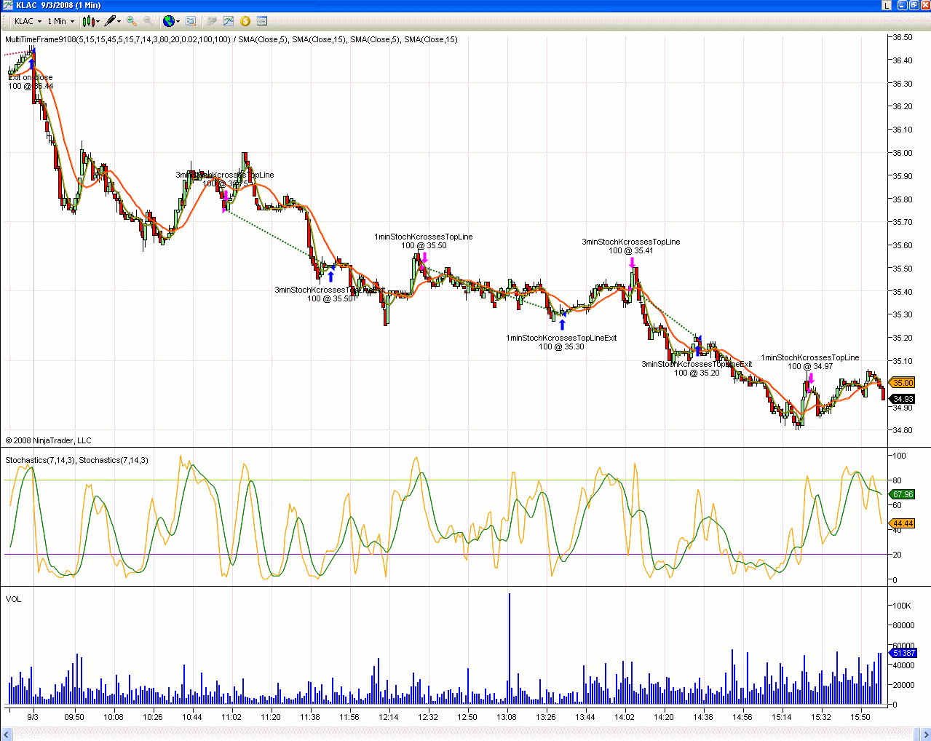The image size is (931, 741).
Task: Open the Data Box using its toolbar icon
Action: (191, 21)
